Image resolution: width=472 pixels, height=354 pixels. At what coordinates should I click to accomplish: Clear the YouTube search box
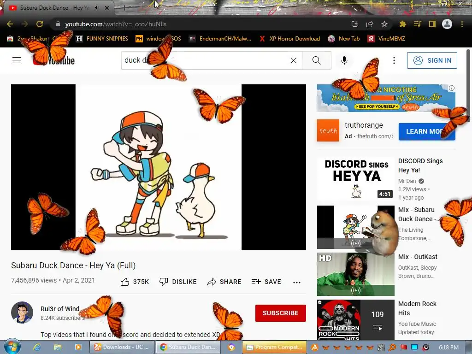click(x=294, y=60)
